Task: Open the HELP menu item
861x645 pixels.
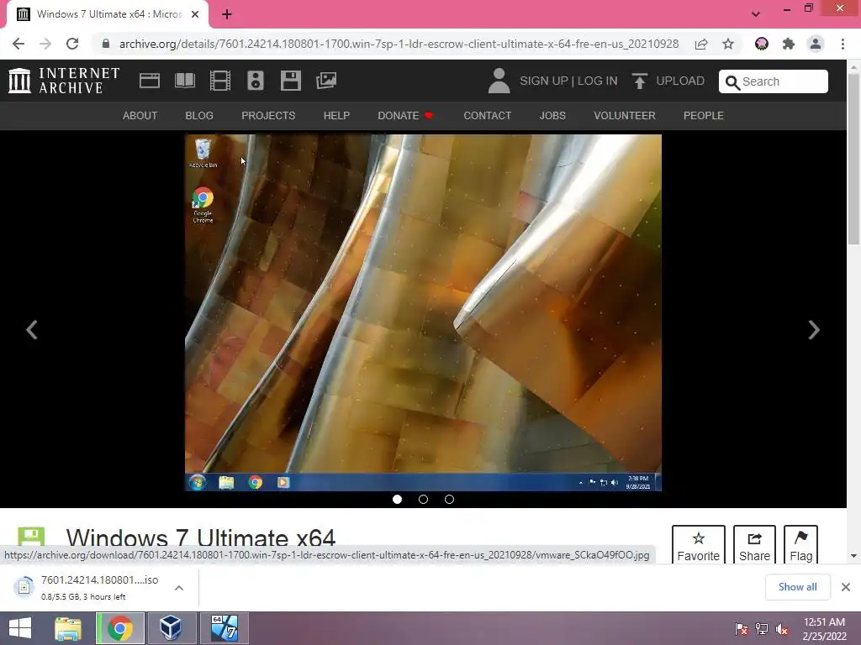Action: click(336, 116)
